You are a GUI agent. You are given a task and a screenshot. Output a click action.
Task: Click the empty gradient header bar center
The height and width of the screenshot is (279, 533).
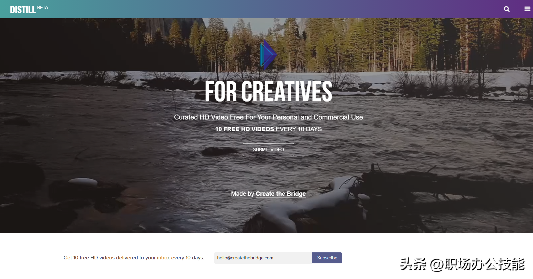tap(267, 9)
